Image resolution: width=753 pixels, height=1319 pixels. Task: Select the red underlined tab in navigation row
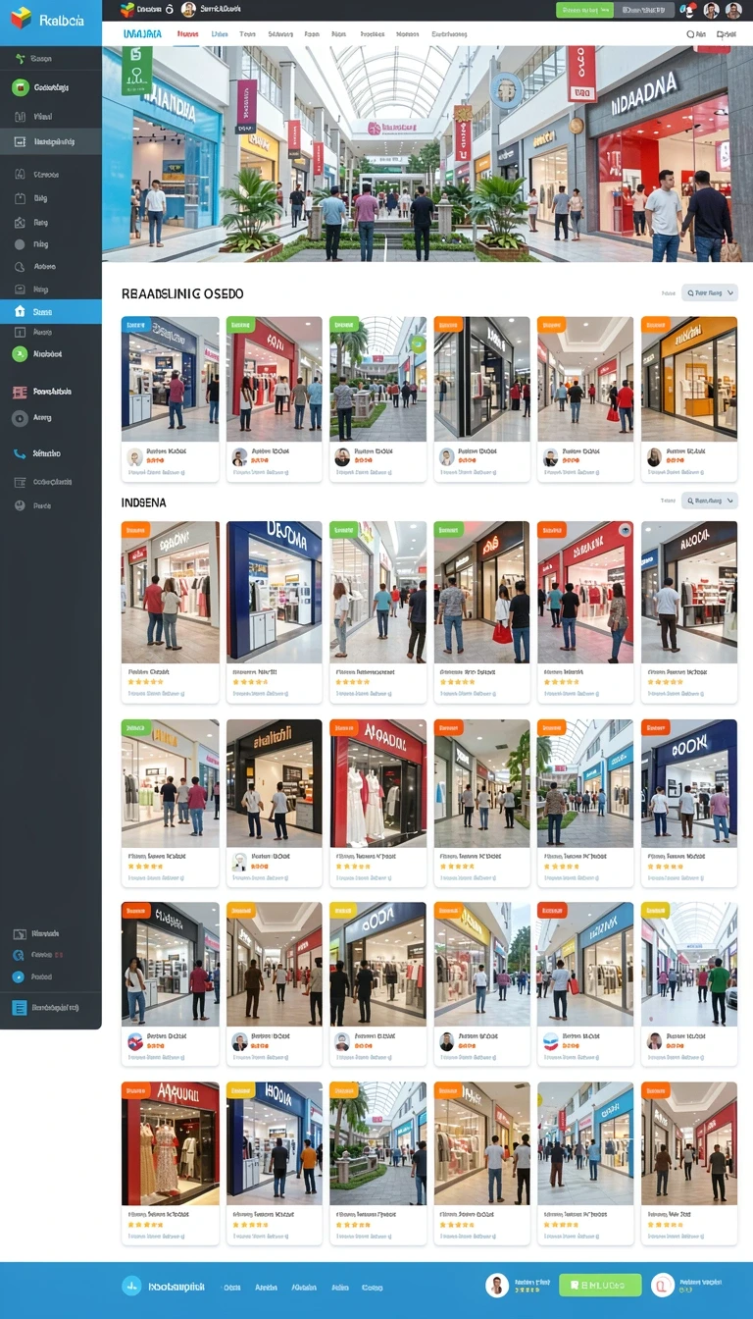pos(187,34)
